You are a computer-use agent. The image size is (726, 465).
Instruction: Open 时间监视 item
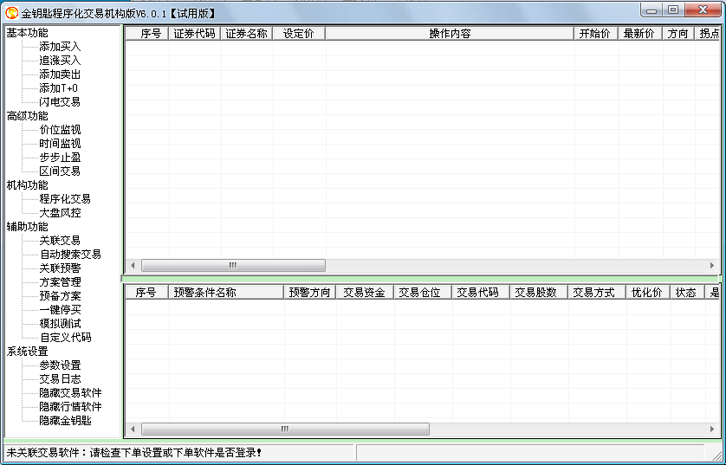(x=60, y=144)
